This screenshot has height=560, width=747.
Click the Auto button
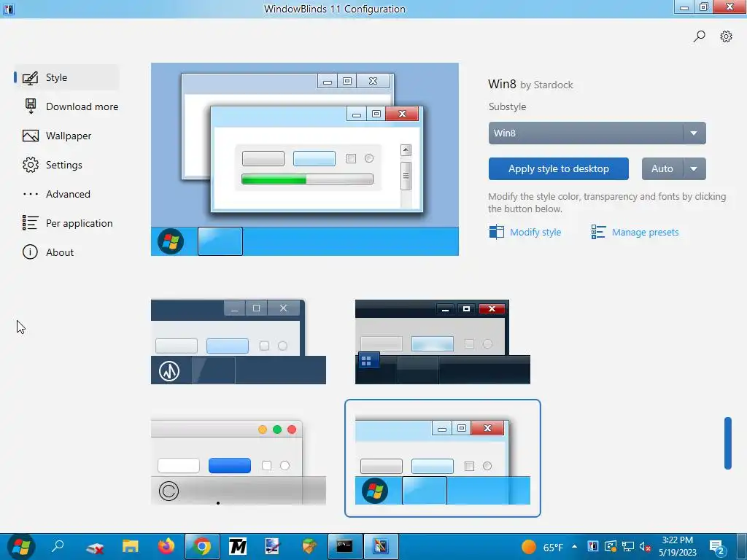tap(662, 168)
